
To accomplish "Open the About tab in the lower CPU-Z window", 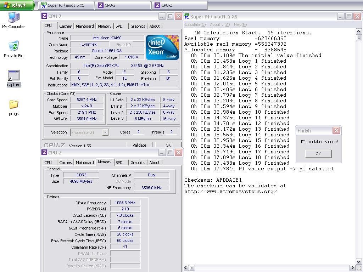I will click(x=155, y=162).
